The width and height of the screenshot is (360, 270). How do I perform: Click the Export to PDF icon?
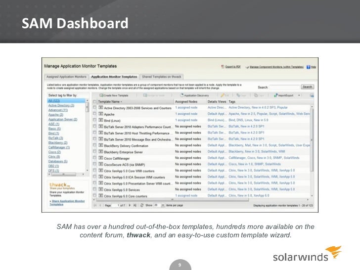click(223, 67)
